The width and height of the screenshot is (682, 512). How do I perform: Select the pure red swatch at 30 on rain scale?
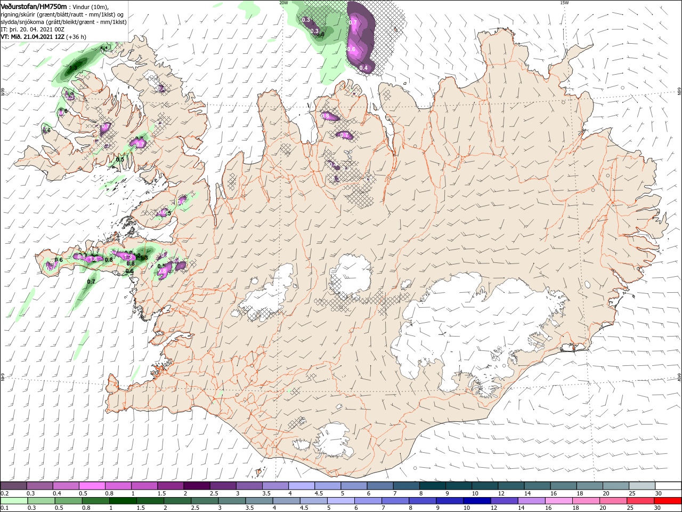pos(668,501)
